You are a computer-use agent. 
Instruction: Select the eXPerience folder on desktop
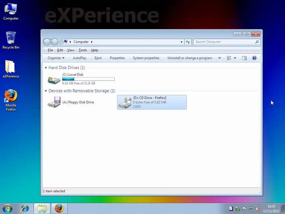(11, 69)
